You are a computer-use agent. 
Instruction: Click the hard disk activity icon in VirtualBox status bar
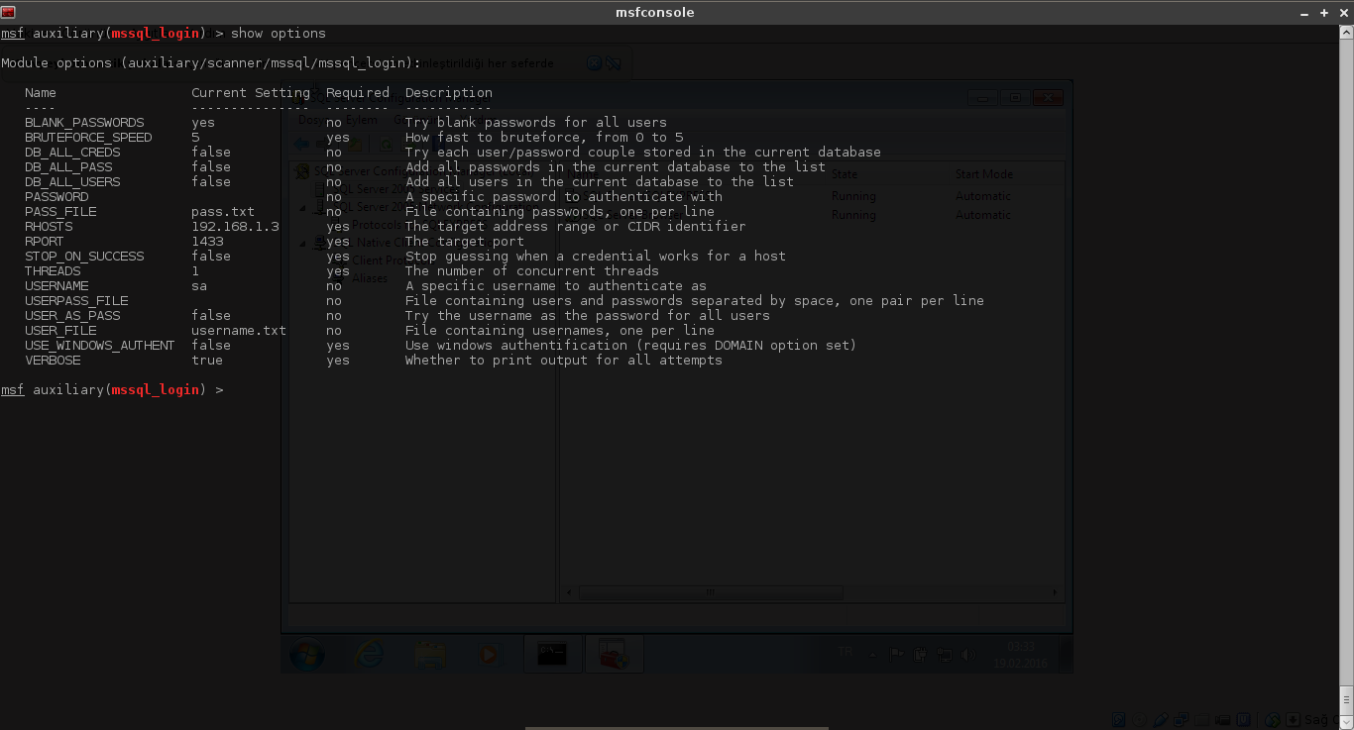point(1118,720)
